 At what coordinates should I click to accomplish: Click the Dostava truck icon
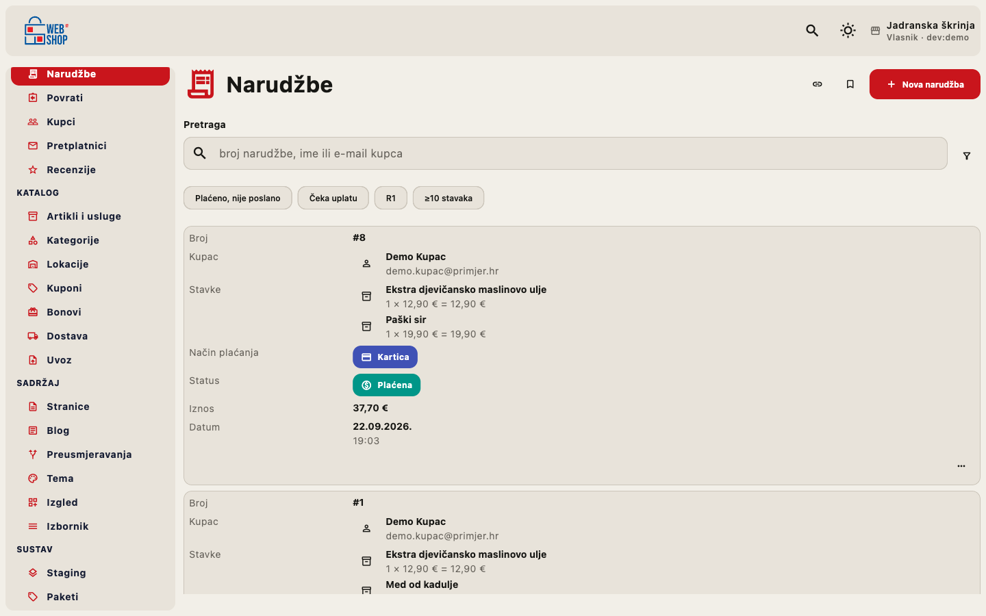33,336
